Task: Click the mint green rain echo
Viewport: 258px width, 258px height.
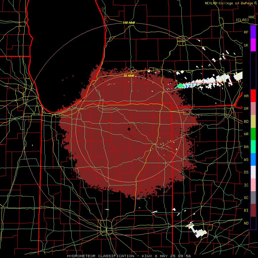Action: (x=181, y=85)
